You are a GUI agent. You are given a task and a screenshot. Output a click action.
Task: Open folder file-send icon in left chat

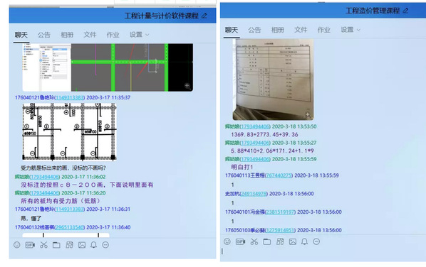(56, 245)
